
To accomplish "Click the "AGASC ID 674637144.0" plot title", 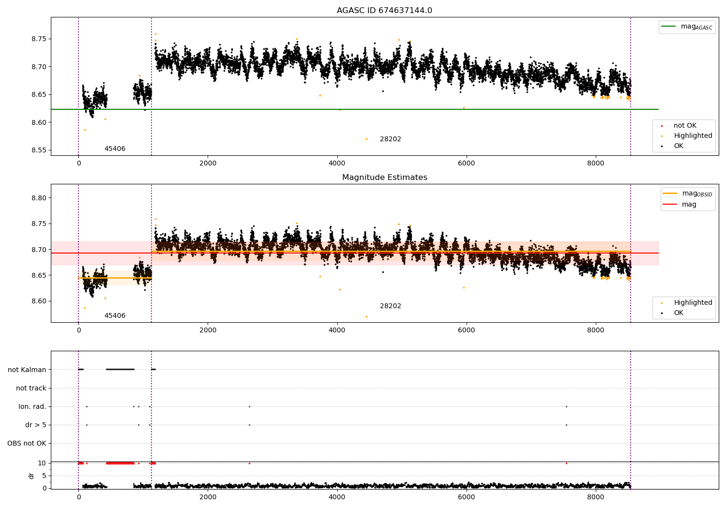I will coord(384,11).
